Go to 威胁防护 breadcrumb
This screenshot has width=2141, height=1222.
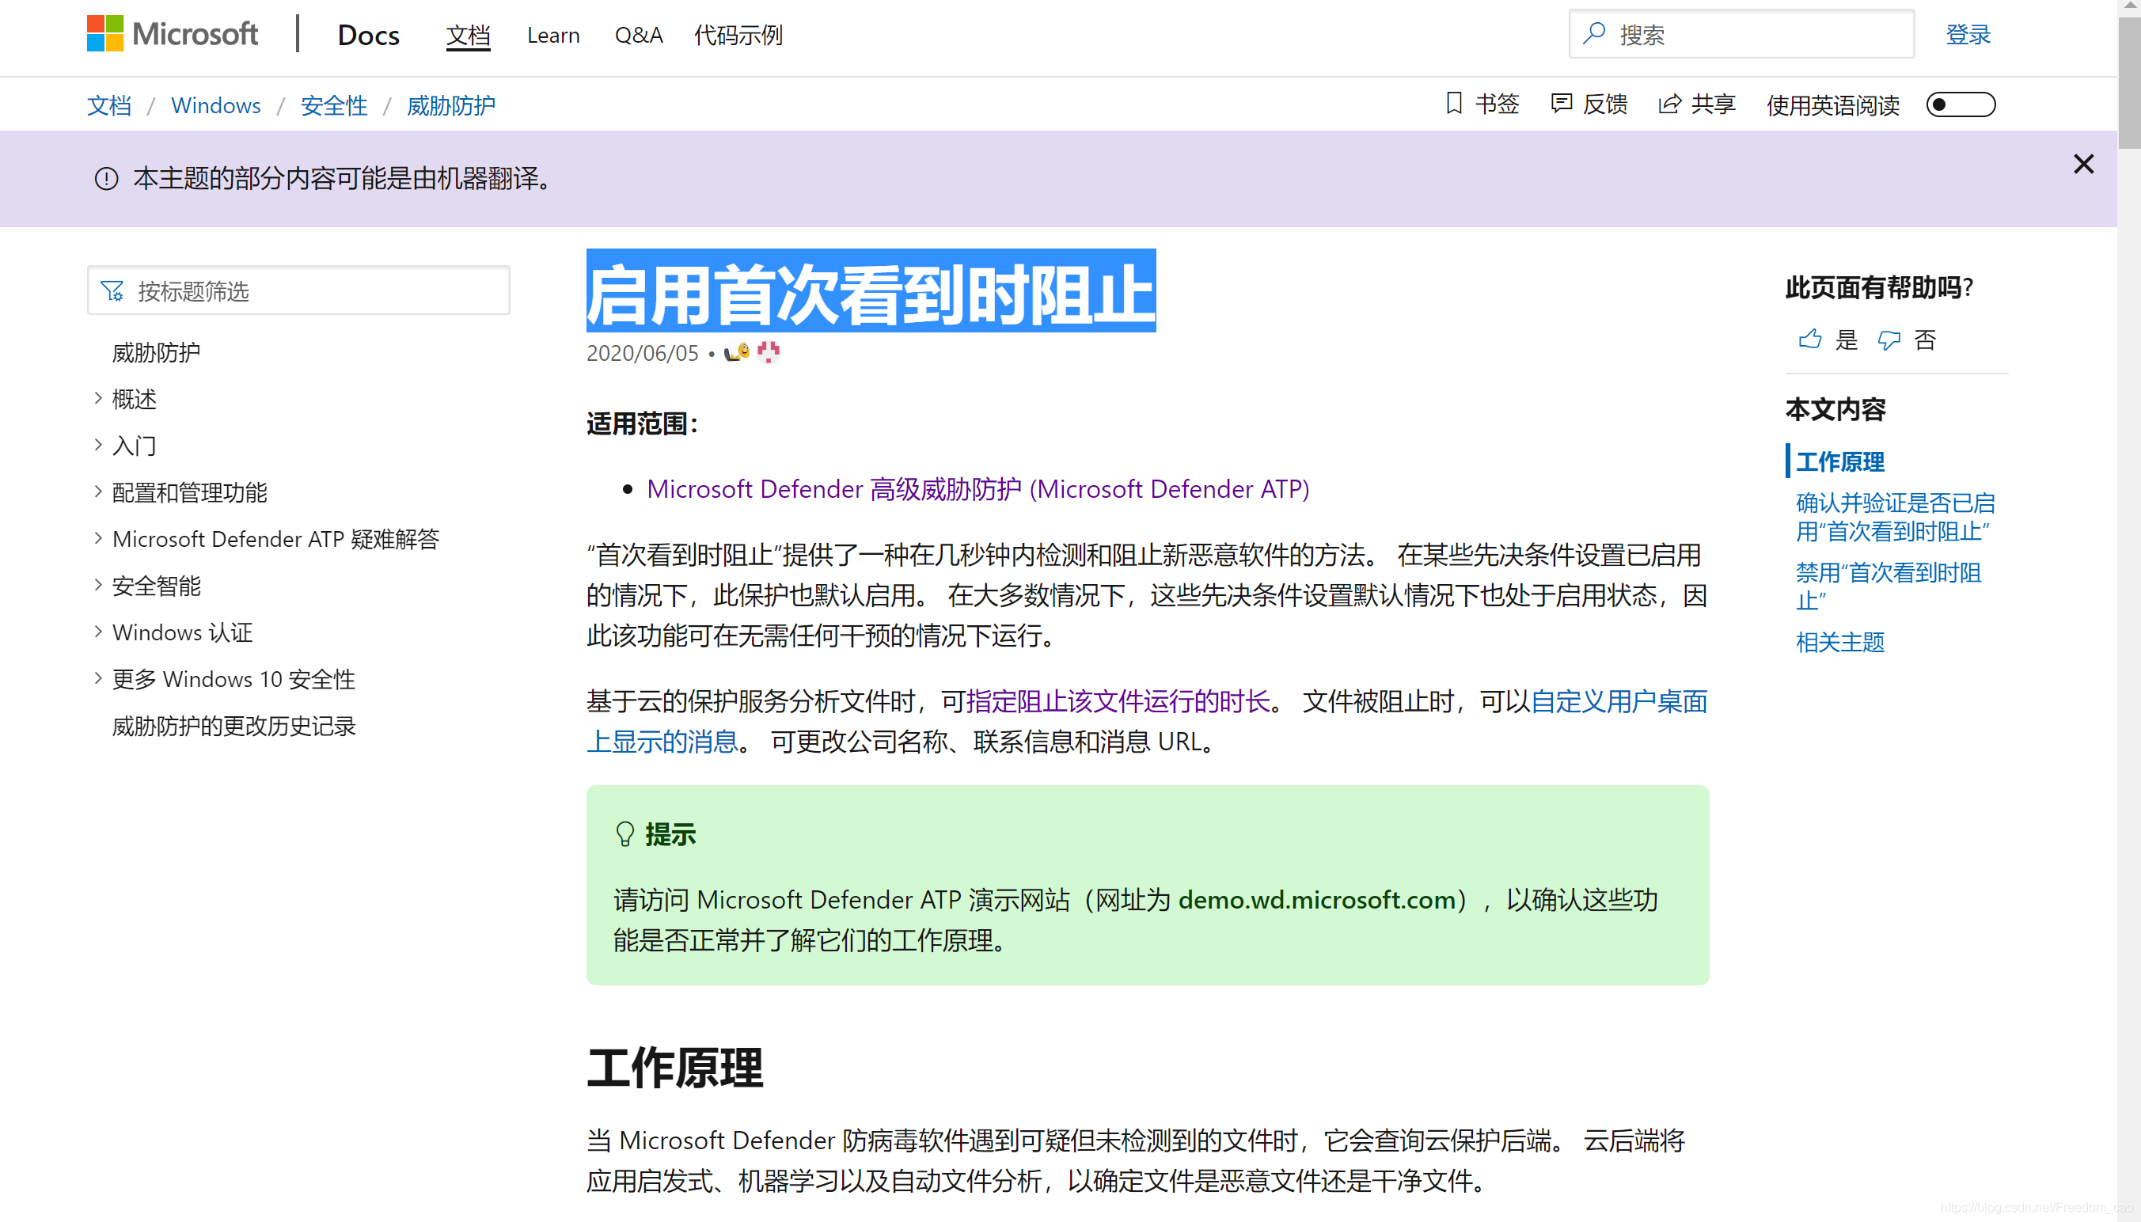click(450, 105)
